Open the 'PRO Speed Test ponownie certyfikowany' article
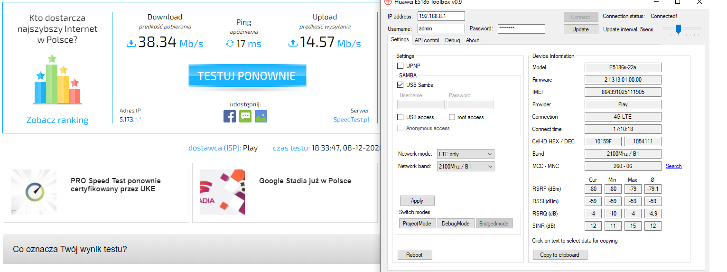Viewport: 727px width, 272px height. pyautogui.click(x=116, y=185)
